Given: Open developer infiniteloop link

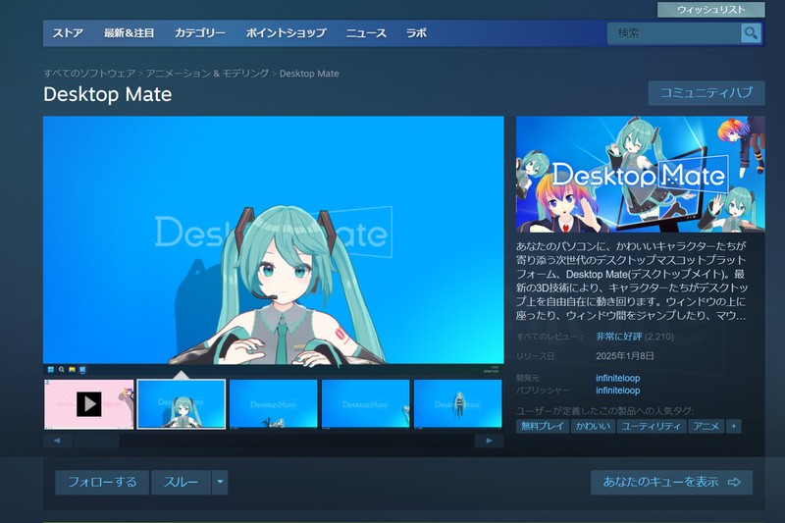Looking at the screenshot, I should [618, 379].
